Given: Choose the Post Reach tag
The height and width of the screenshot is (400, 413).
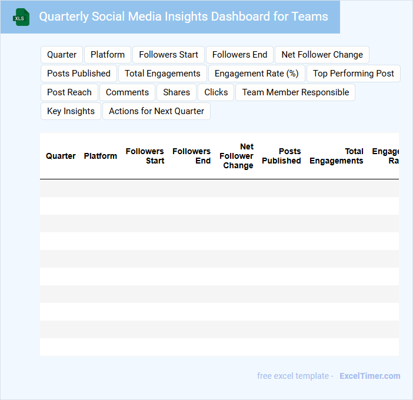Looking at the screenshot, I should click(x=69, y=92).
